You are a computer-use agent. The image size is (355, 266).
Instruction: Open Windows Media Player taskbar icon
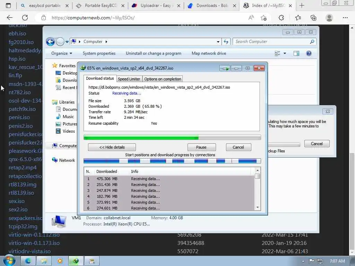(x=60, y=261)
